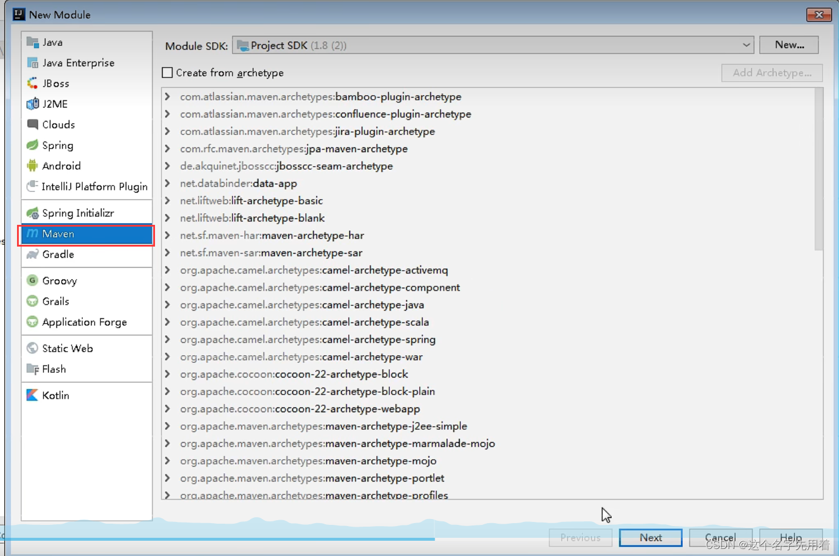This screenshot has width=839, height=556.
Task: Select Java module type
Action: pyautogui.click(x=87, y=42)
